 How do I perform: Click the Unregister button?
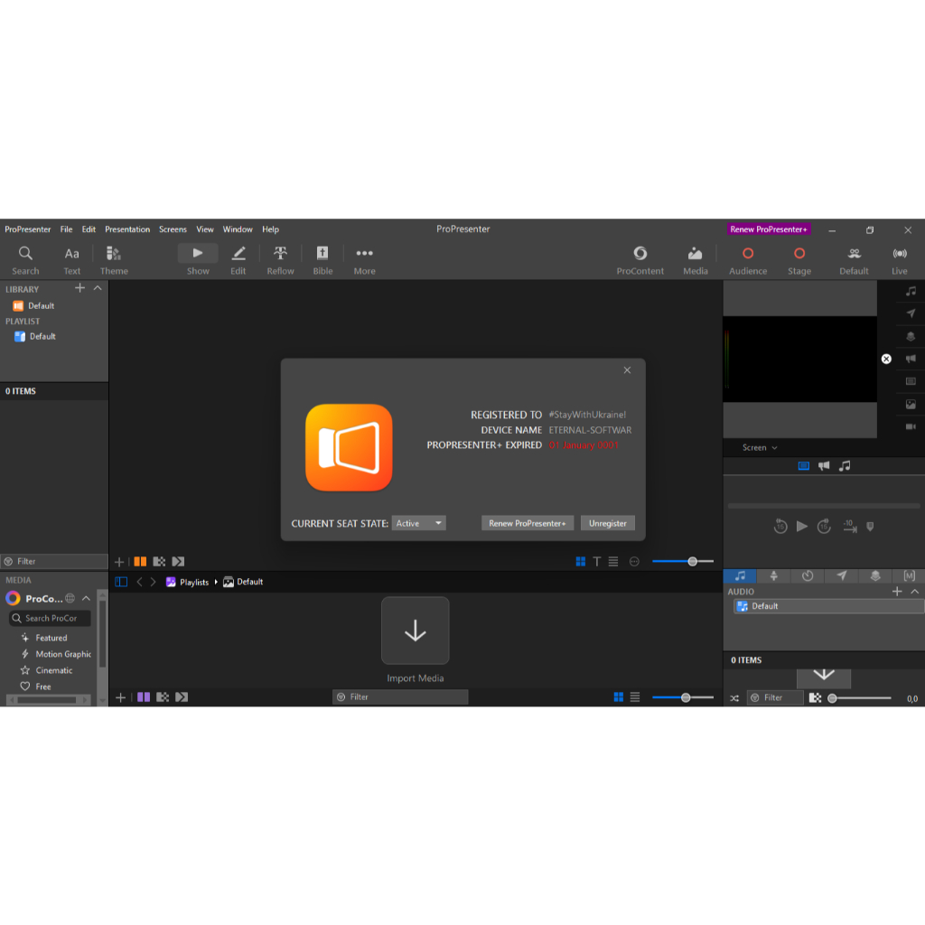[608, 523]
